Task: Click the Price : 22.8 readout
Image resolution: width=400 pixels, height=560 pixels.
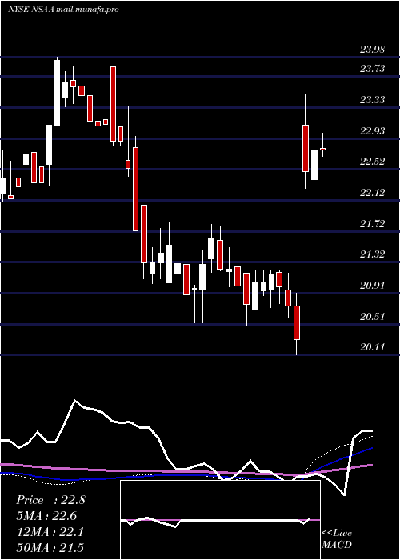Action: pyautogui.click(x=50, y=500)
